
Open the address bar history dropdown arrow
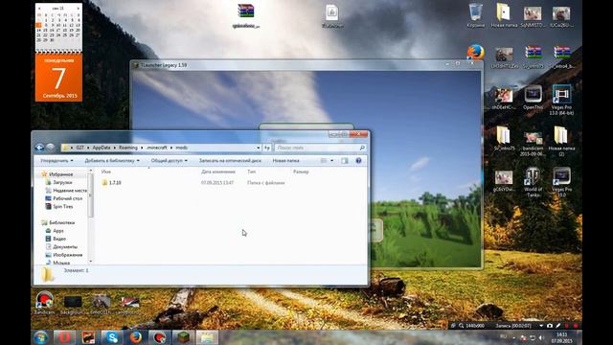click(x=258, y=148)
